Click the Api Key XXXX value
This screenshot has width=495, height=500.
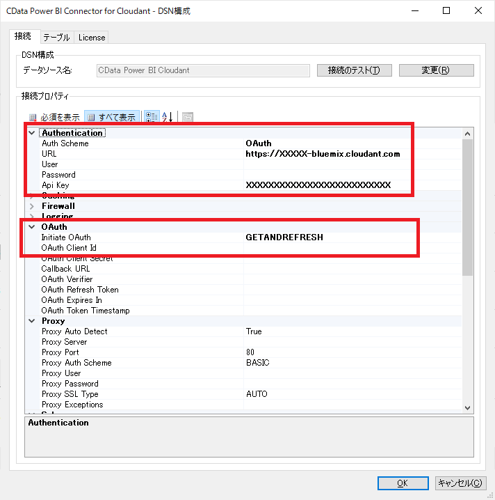(318, 185)
